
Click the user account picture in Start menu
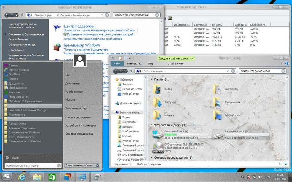[79, 61]
